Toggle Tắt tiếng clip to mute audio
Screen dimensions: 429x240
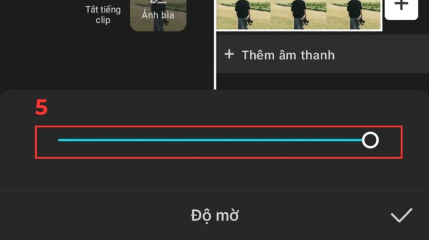point(103,14)
